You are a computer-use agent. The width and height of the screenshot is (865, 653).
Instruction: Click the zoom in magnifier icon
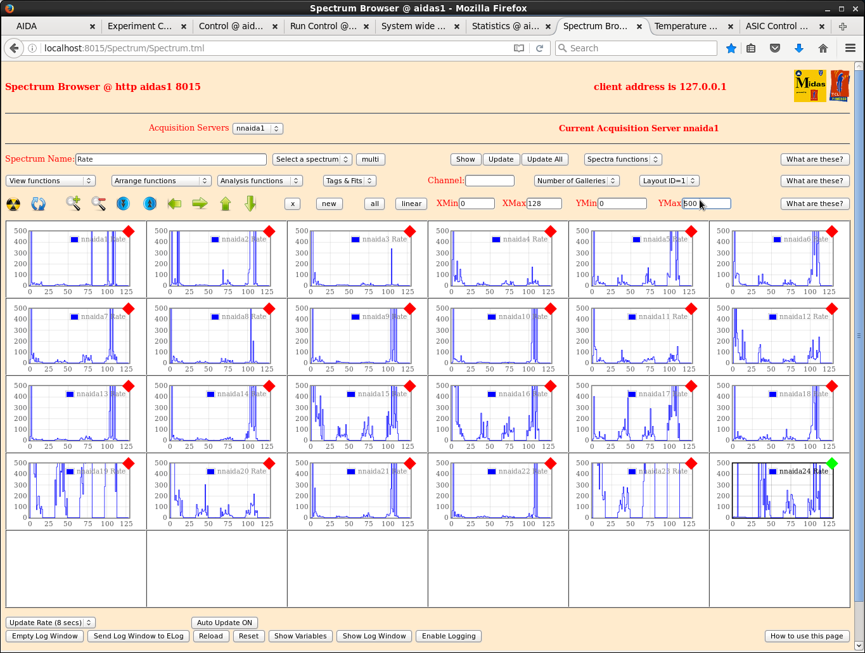click(74, 204)
